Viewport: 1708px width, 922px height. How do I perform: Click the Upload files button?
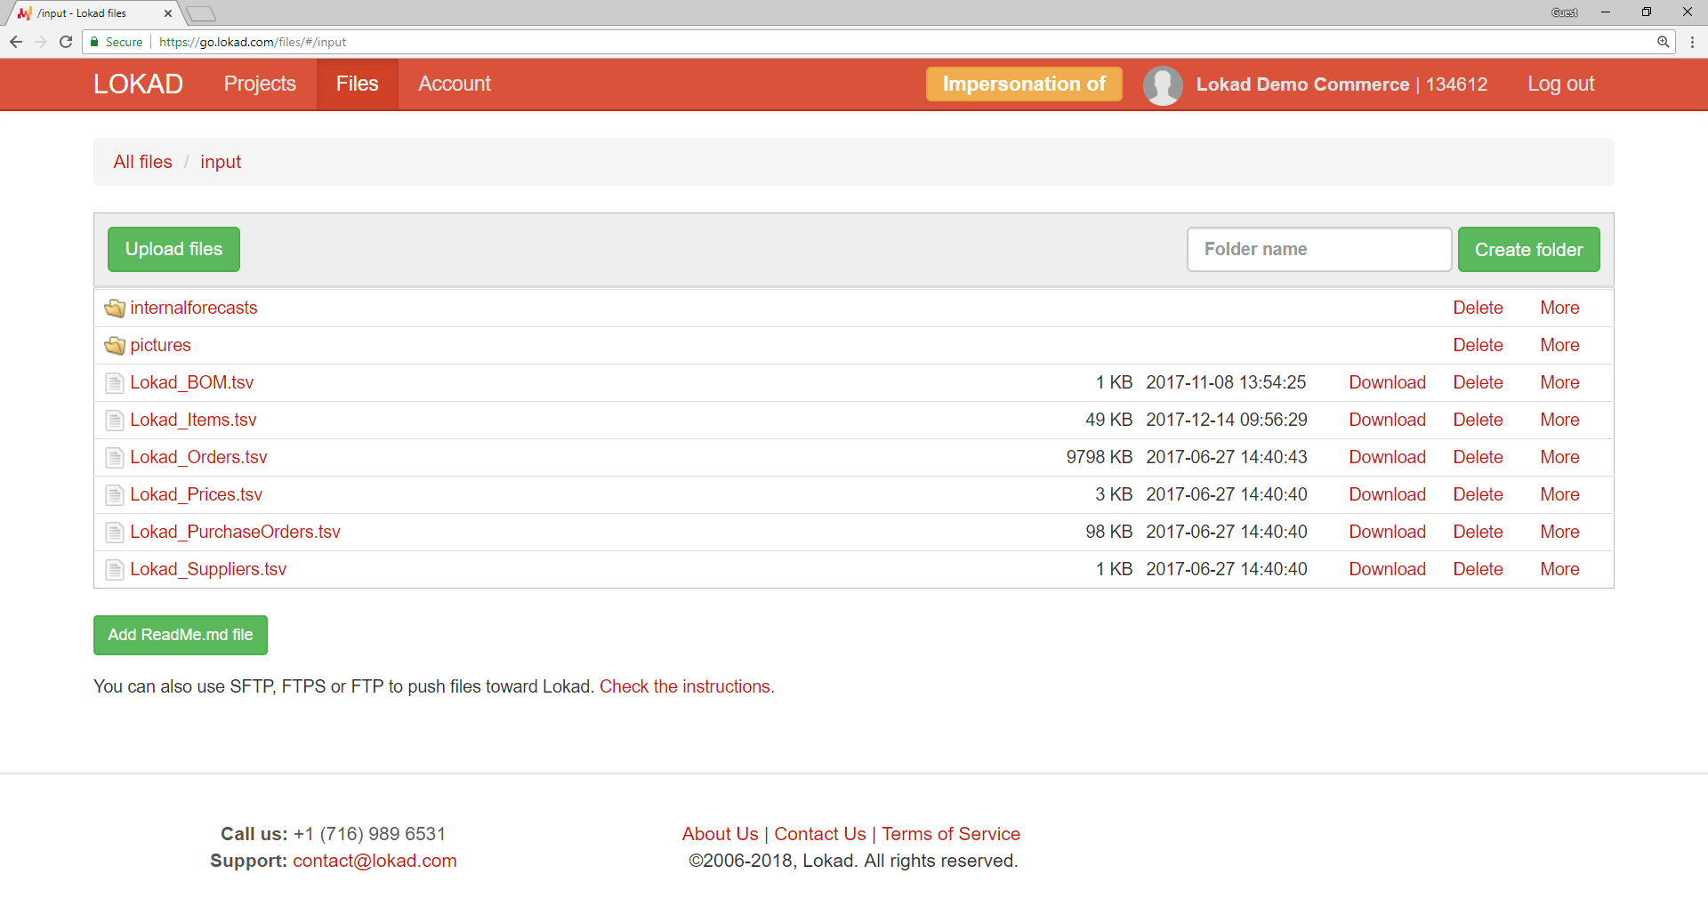coord(173,249)
